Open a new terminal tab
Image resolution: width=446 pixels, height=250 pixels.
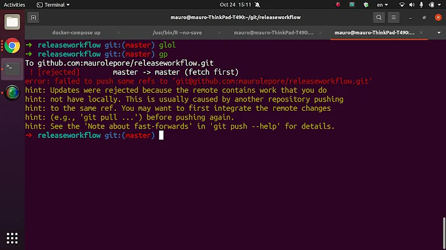pyautogui.click(x=33, y=17)
